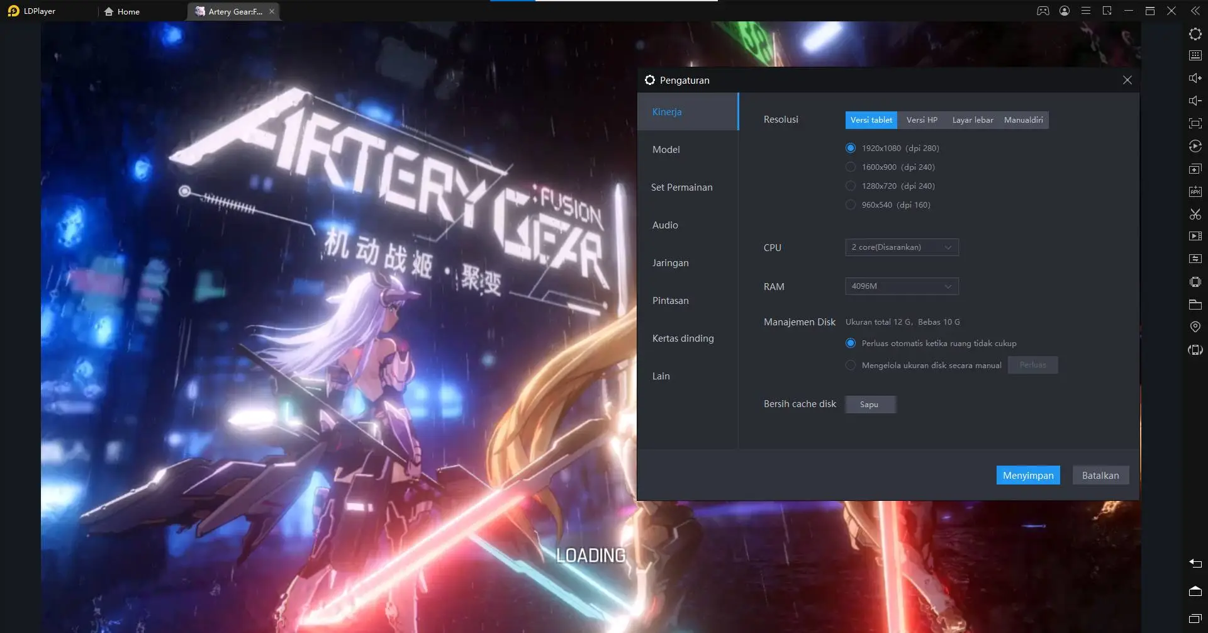The image size is (1208, 633).
Task: Open the synchronizer icon in sidebar
Action: [x=1195, y=259]
